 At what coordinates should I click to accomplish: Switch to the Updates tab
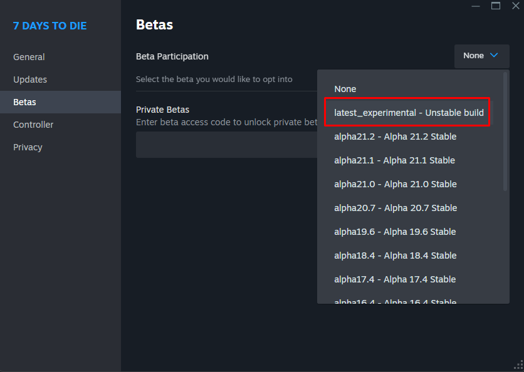30,80
